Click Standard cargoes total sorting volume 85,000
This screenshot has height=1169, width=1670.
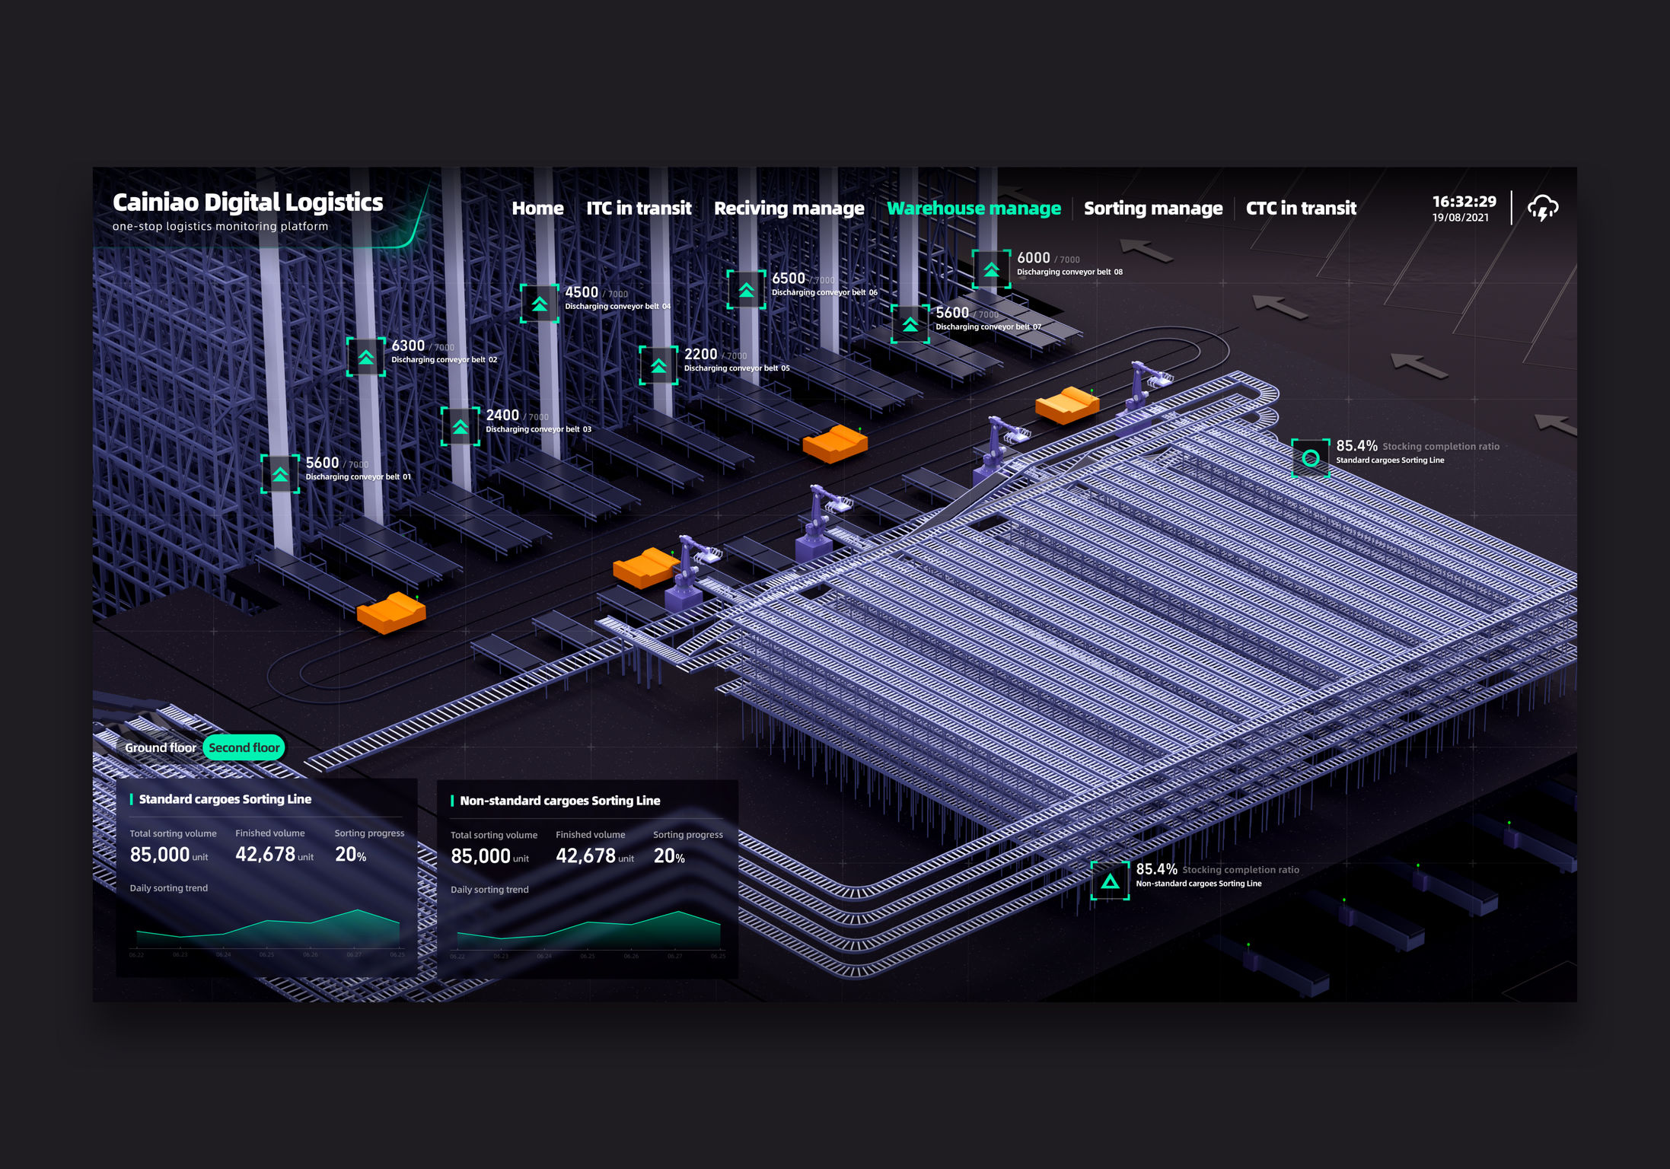pos(160,854)
